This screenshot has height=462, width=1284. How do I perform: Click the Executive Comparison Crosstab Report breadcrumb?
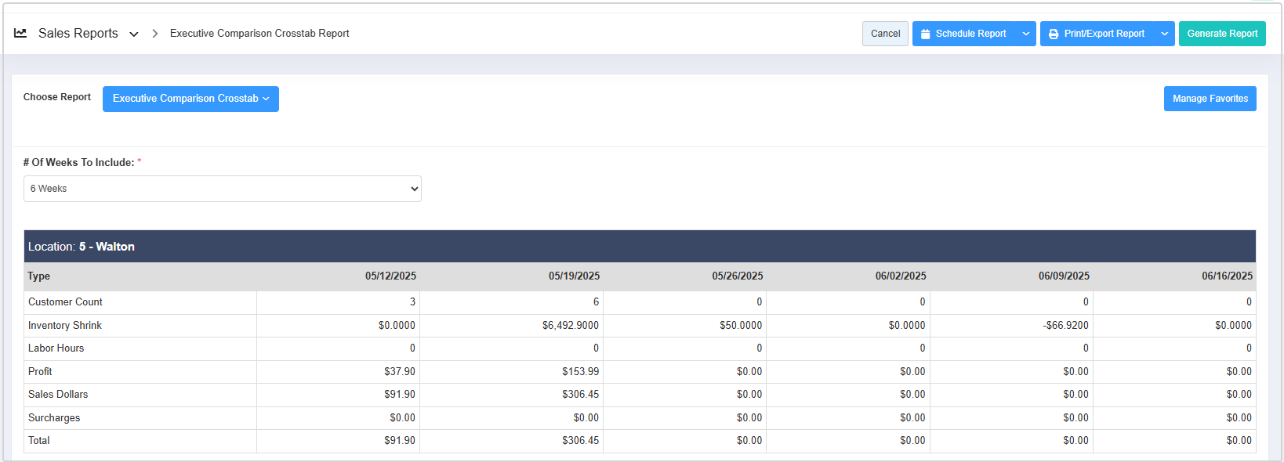(259, 34)
